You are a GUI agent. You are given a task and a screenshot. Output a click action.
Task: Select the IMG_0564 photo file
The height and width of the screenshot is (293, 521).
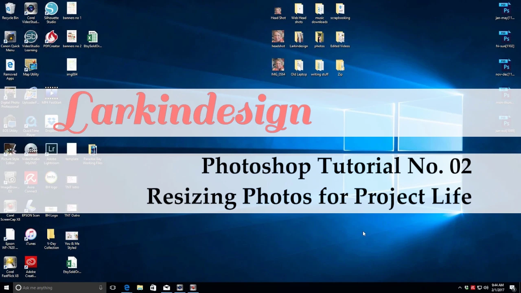[278, 68]
